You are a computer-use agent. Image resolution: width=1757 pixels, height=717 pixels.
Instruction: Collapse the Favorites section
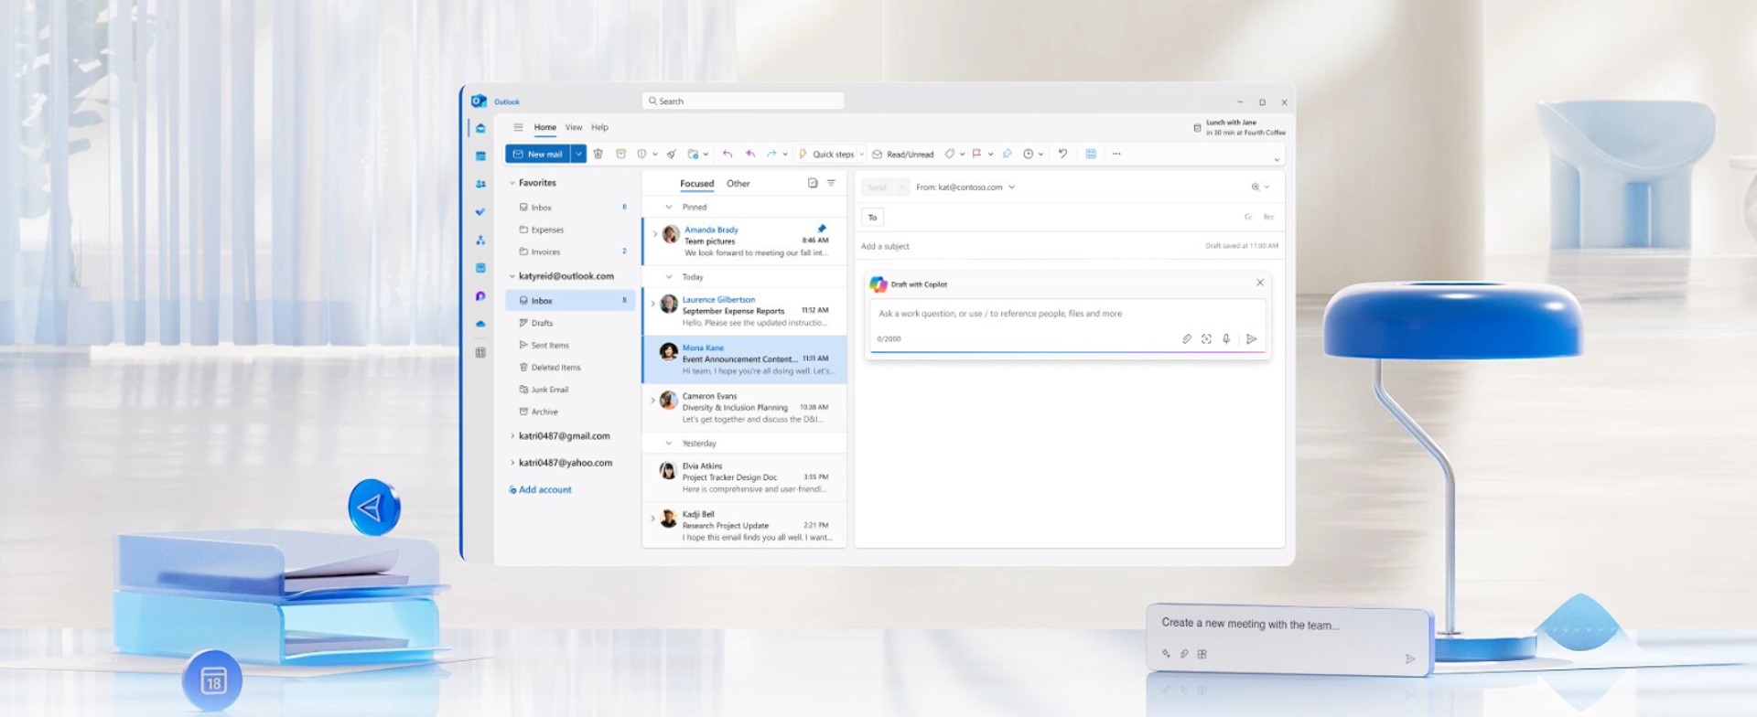[512, 183]
